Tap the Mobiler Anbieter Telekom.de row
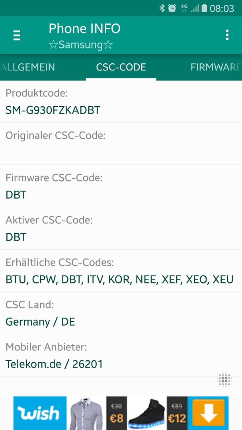Viewport: 242px width, 430px height. point(121,355)
